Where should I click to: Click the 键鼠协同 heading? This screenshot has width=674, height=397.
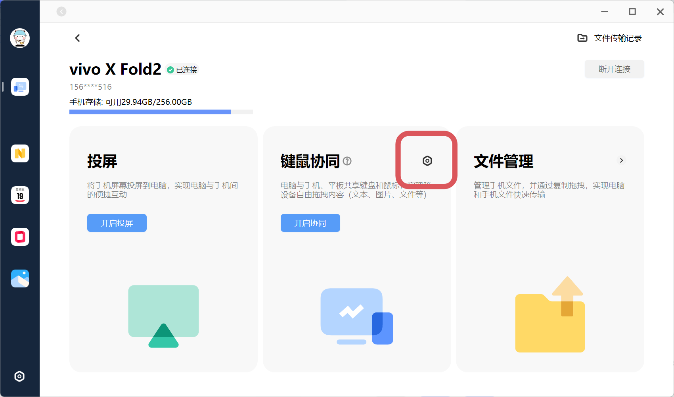pyautogui.click(x=310, y=161)
